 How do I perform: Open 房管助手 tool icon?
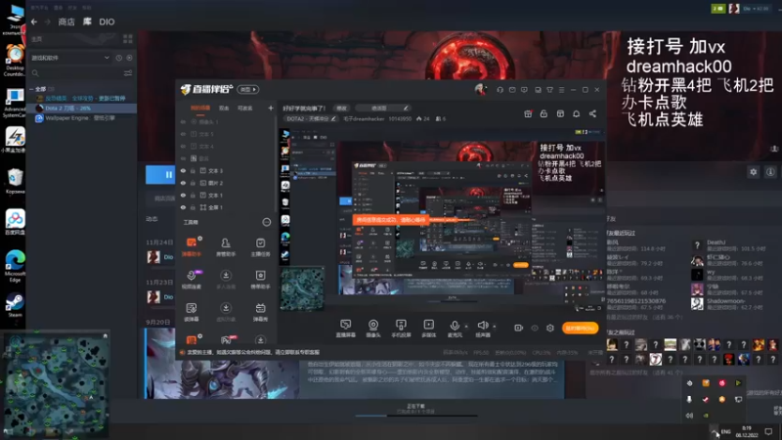[226, 246]
